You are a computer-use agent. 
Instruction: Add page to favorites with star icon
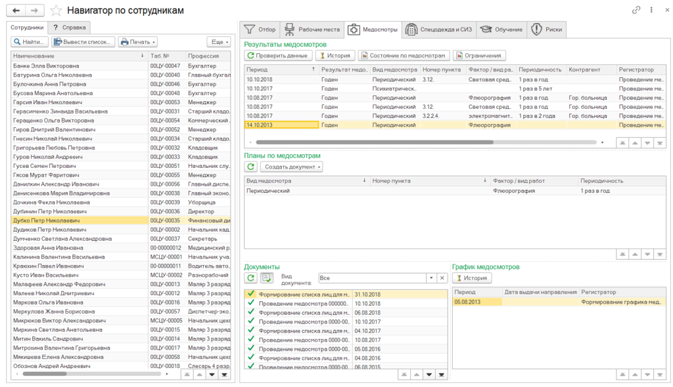pos(57,10)
